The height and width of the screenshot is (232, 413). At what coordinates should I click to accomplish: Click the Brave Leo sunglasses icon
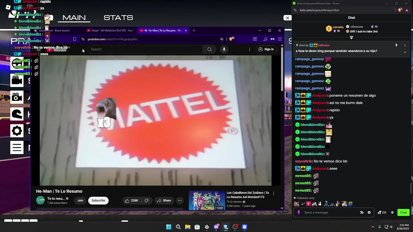(272, 39)
